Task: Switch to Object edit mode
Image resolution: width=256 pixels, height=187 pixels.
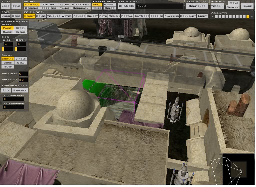Action: 92,16
